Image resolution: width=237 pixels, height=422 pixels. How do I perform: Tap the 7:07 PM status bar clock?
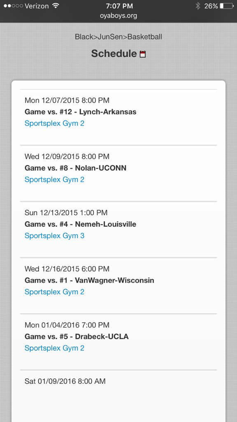click(118, 6)
